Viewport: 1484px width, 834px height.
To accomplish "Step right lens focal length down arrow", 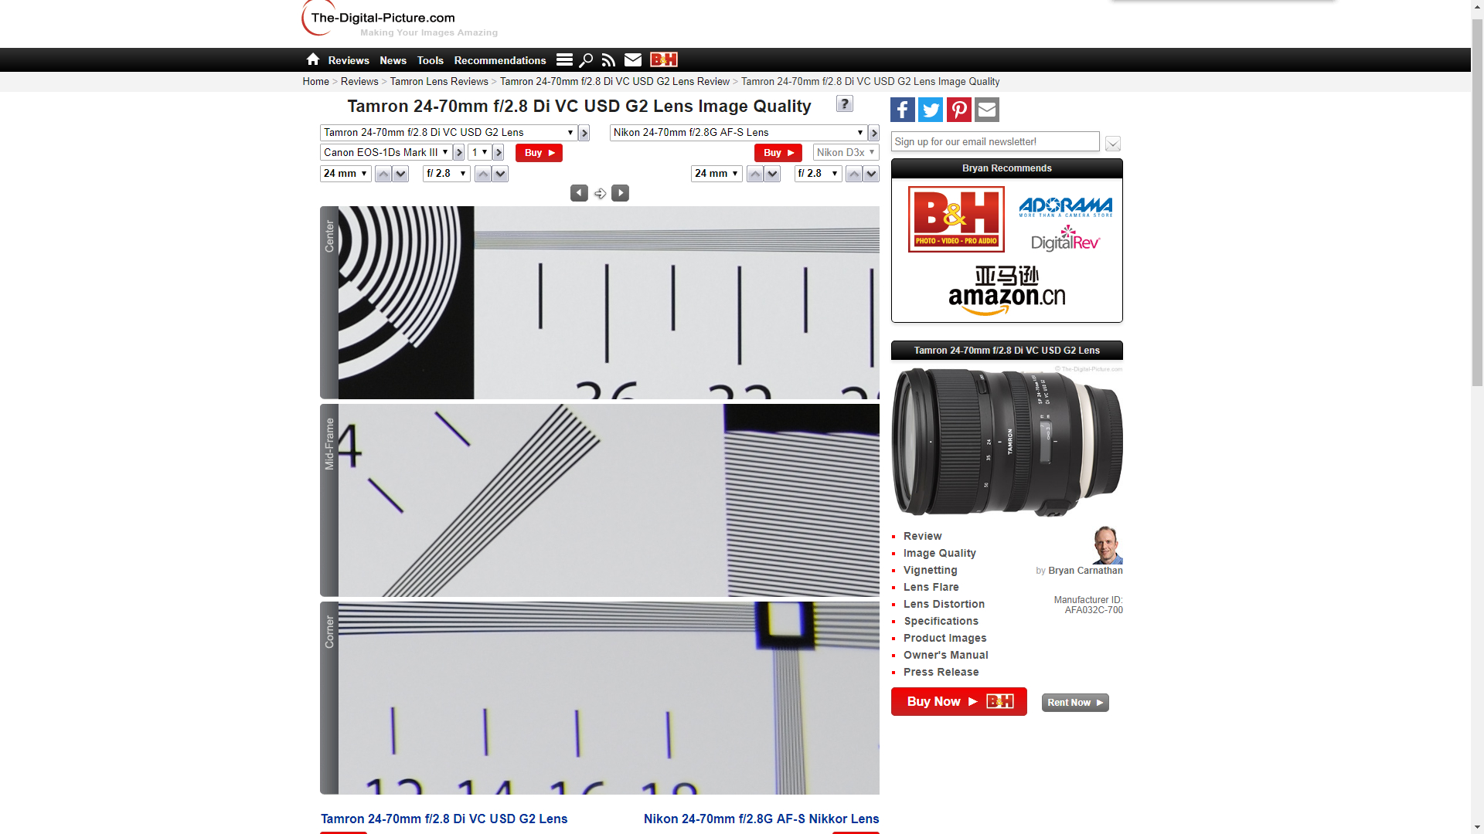I will click(772, 174).
